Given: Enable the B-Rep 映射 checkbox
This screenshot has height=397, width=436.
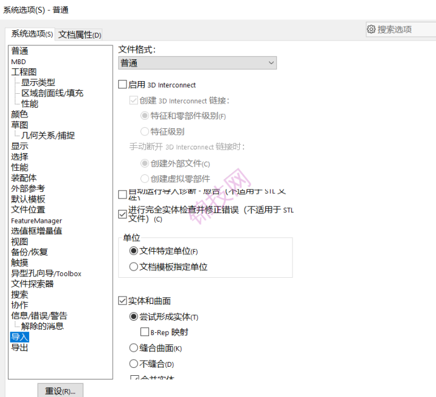Looking at the screenshot, I should point(145,332).
